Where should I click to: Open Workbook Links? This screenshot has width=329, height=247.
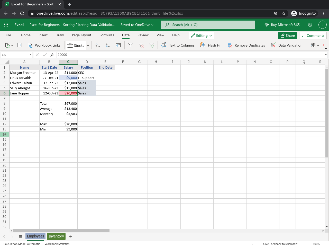[44, 45]
